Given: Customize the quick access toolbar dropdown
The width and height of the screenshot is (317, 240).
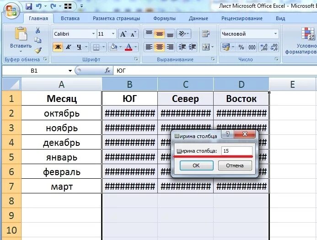Looking at the screenshot, I should click(x=81, y=6).
